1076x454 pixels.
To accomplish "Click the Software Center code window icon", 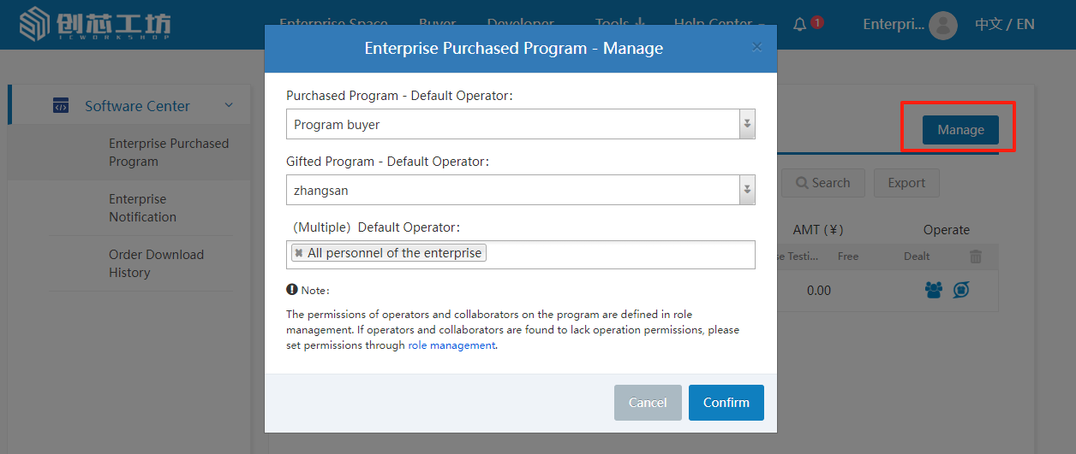I will pyautogui.click(x=61, y=106).
